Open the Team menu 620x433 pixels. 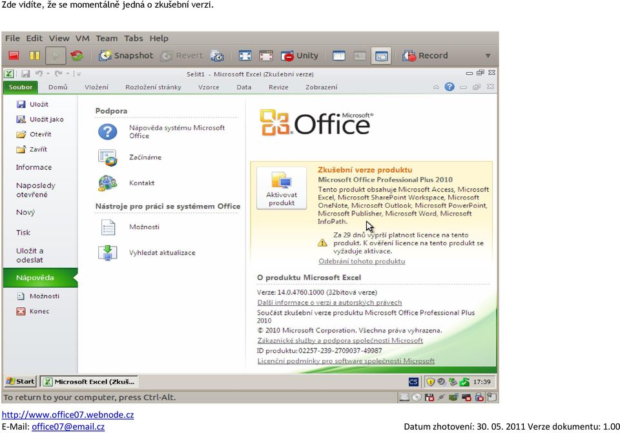pos(107,38)
